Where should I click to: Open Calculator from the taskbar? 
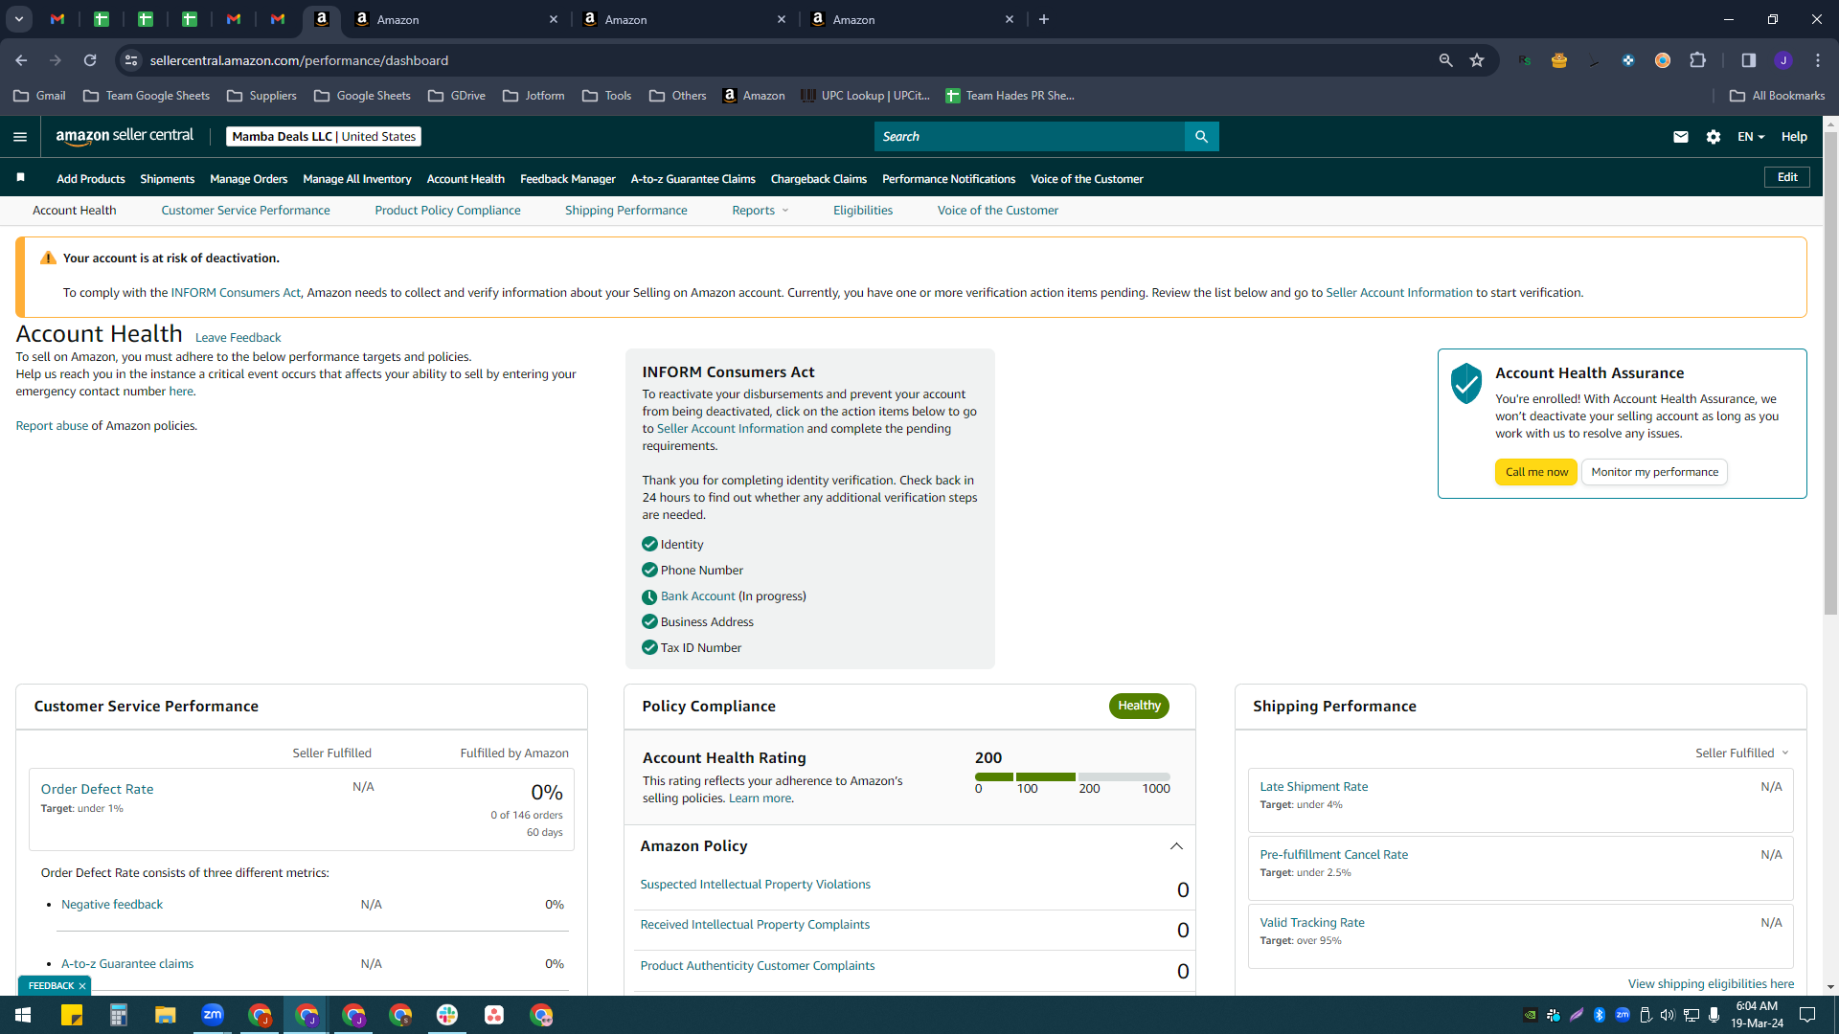click(x=119, y=1015)
